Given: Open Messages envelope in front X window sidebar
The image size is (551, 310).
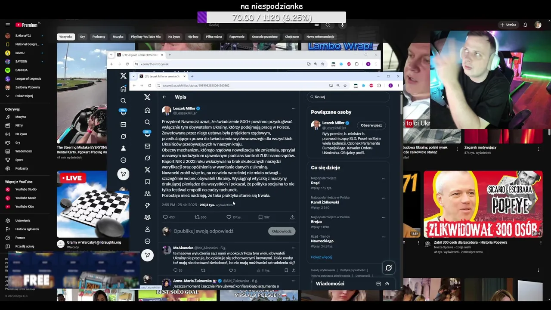Looking at the screenshot, I should tap(147, 146).
